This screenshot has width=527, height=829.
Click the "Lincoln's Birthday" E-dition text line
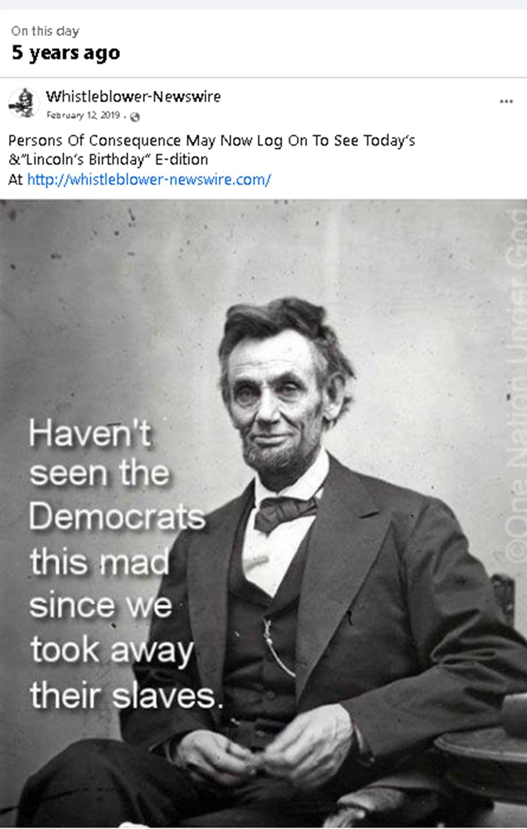(108, 159)
